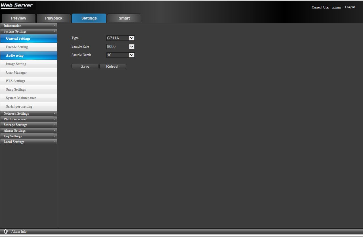The image size is (363, 237).
Task: Open the Sample Depth dropdown
Action: [x=120, y=55]
